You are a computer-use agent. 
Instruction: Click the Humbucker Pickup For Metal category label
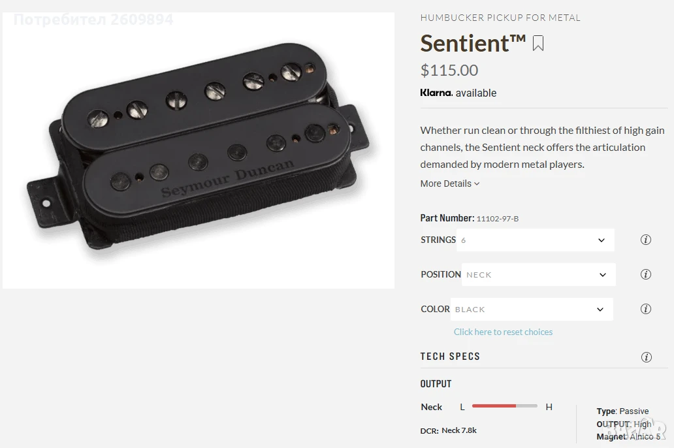[500, 18]
